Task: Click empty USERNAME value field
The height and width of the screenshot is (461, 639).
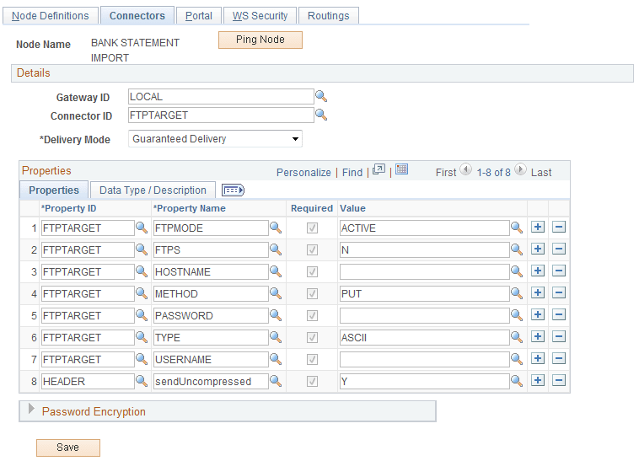Action: 424,360
